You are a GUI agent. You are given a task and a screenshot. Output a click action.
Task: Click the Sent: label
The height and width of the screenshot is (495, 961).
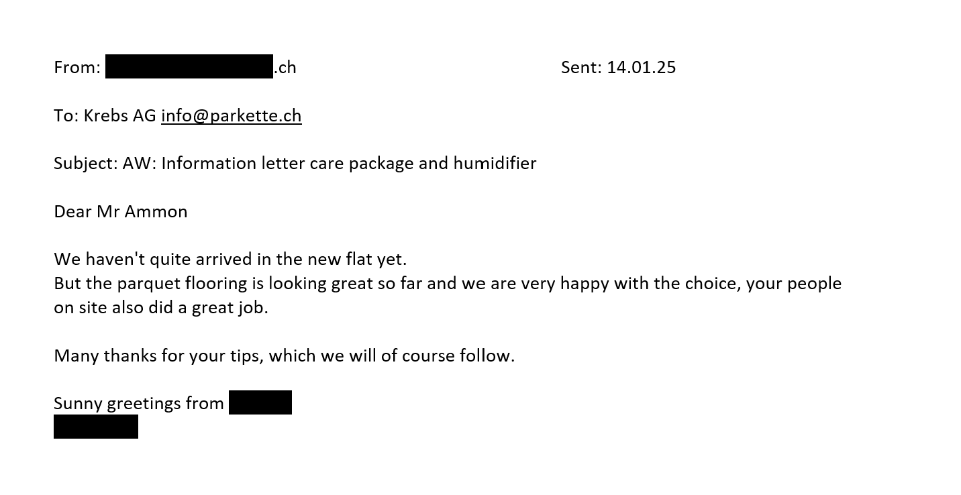581,67
